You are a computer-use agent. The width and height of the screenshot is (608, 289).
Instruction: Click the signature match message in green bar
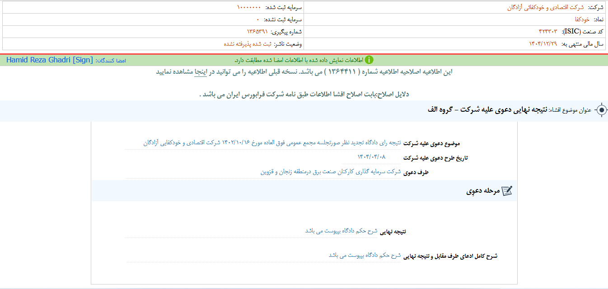(299, 60)
